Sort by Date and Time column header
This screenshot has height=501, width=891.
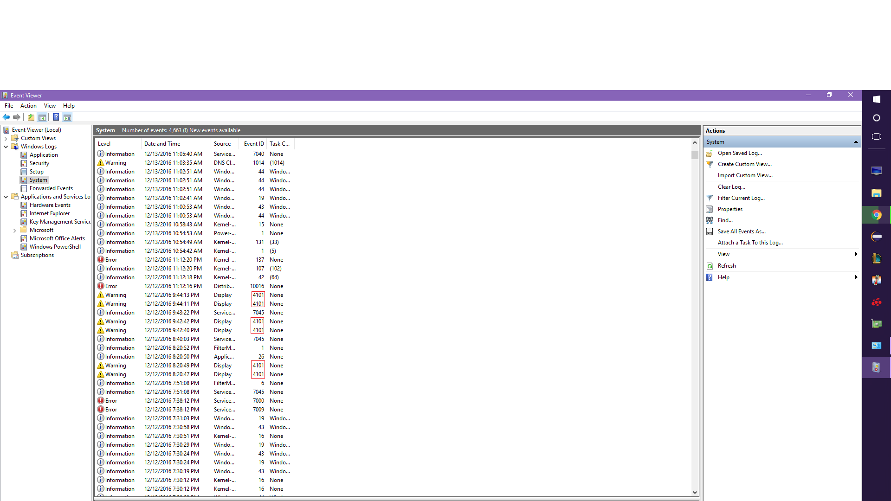tap(176, 144)
